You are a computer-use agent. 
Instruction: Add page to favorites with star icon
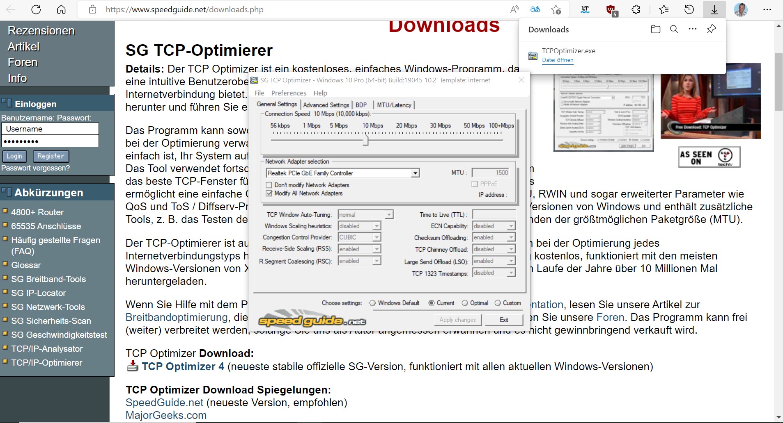click(x=556, y=9)
